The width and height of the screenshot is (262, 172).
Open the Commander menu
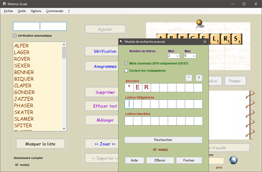point(55,11)
